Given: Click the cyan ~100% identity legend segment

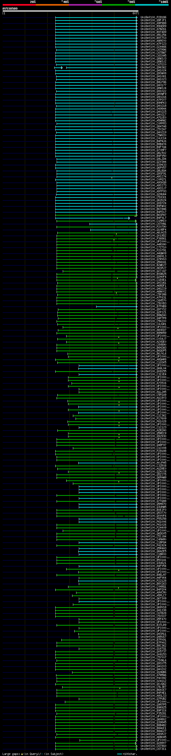Looking at the screenshot, I should (152, 5).
